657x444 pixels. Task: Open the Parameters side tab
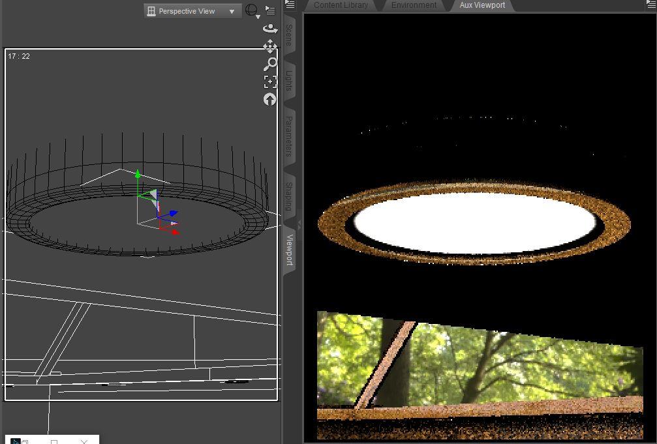point(289,136)
